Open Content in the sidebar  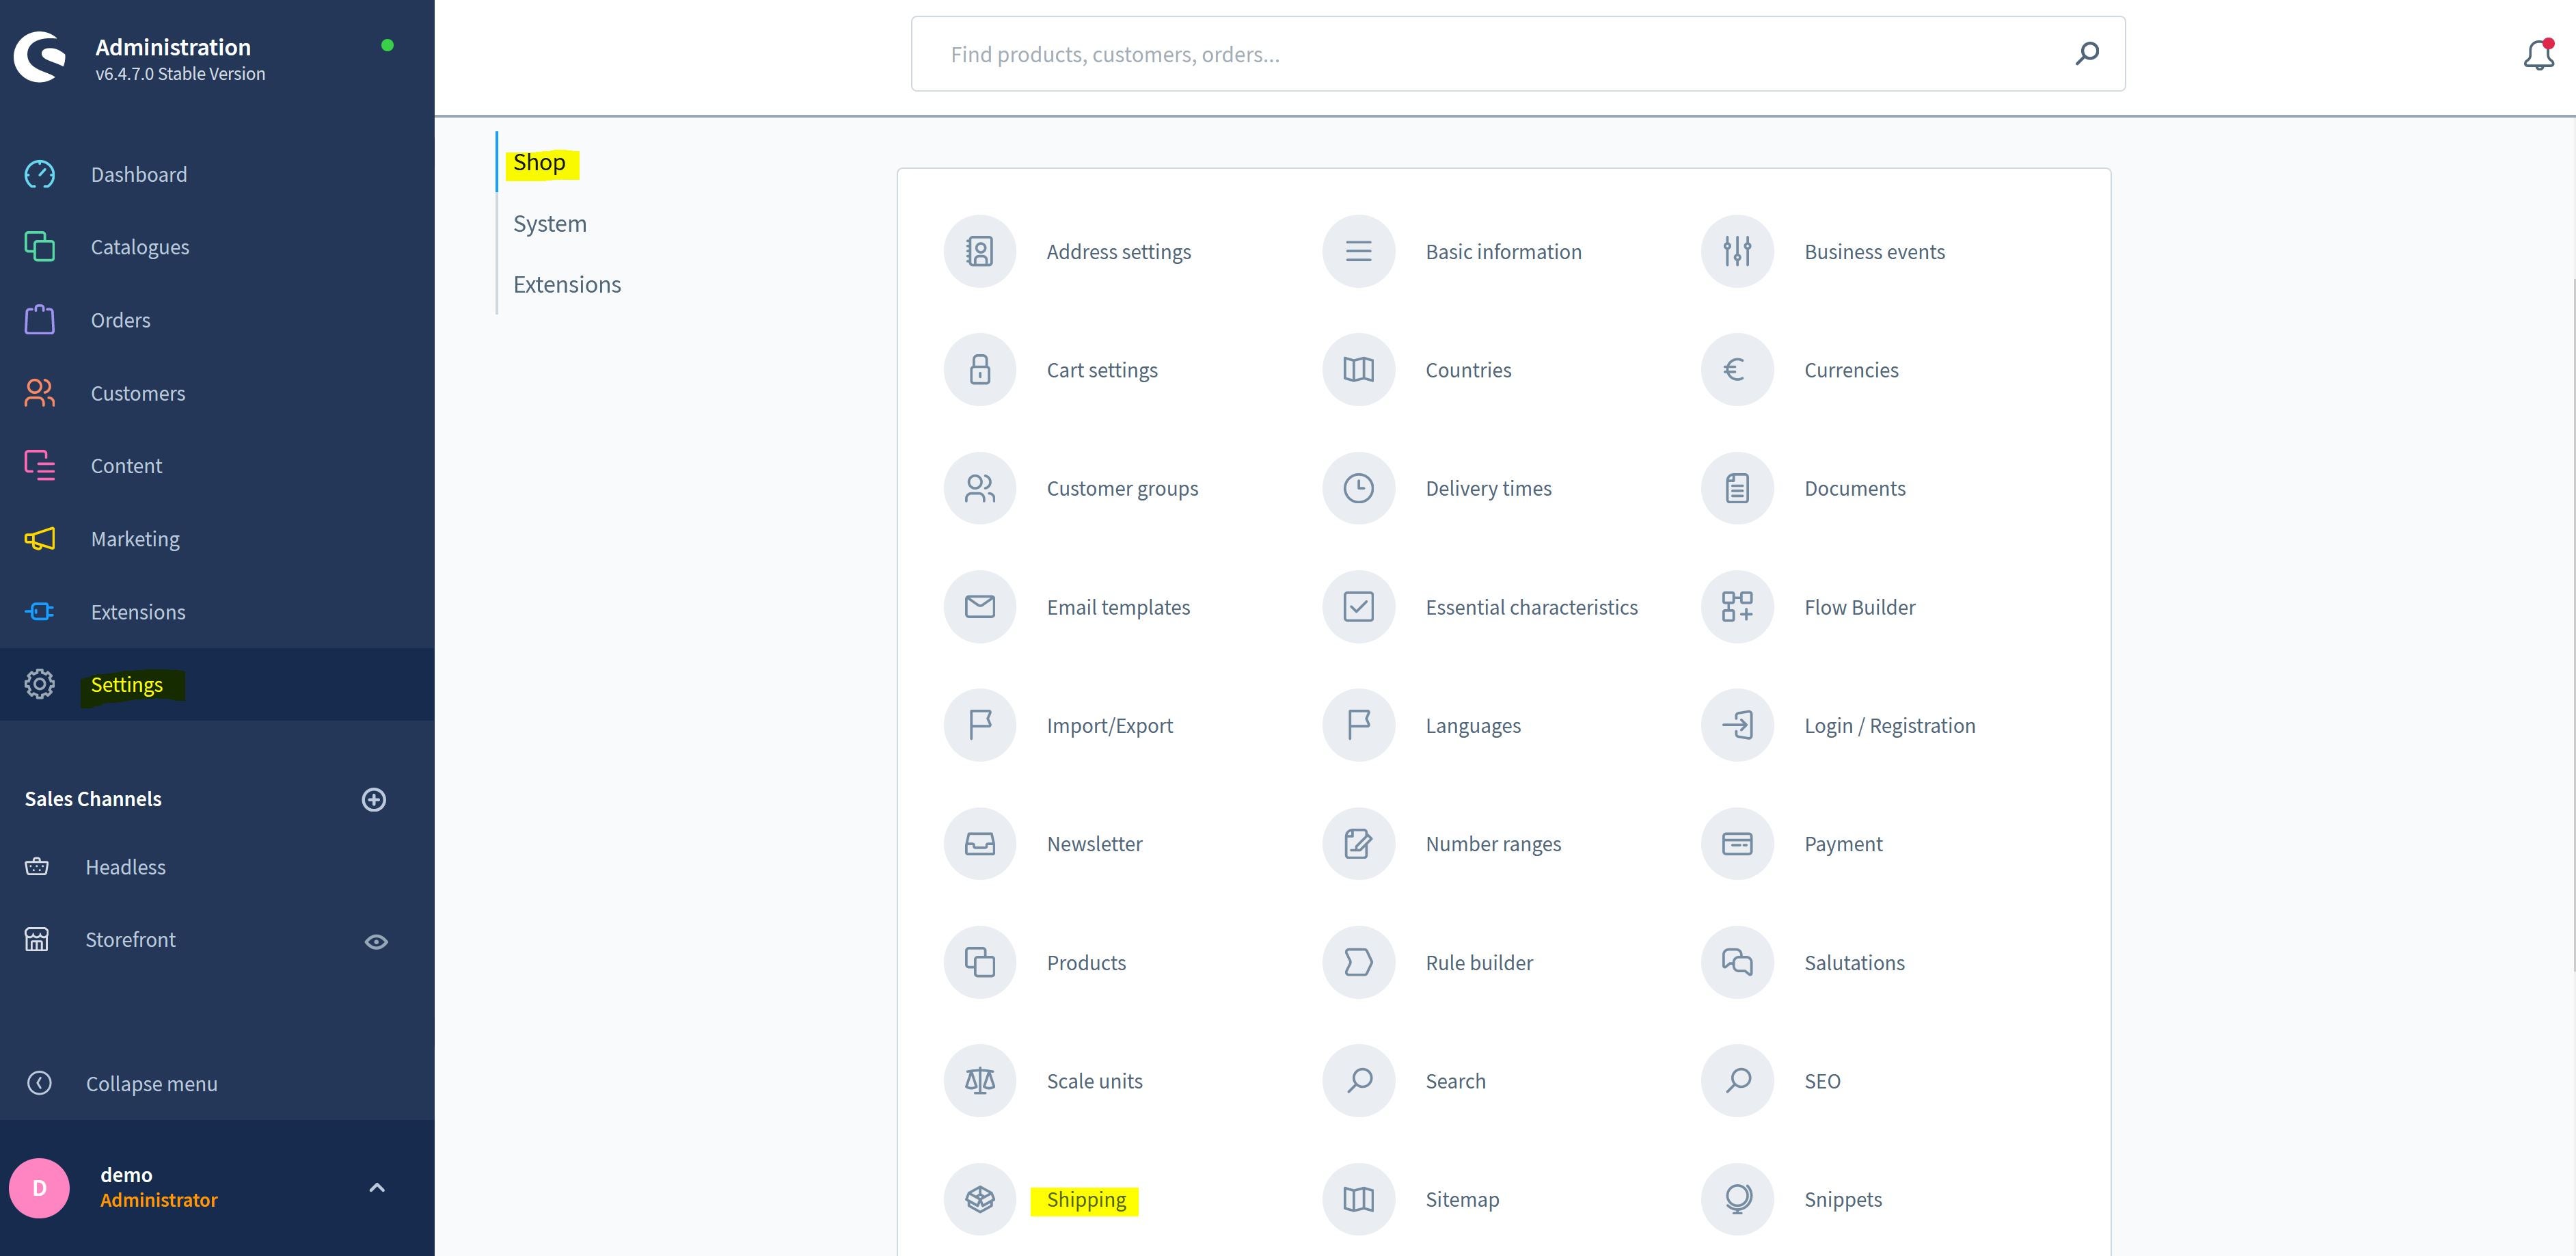217,466
